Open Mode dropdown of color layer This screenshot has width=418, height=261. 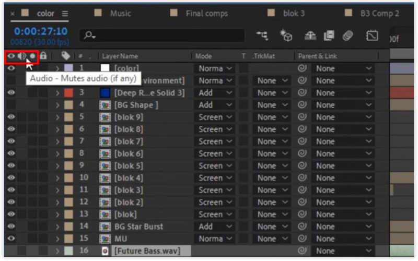[214, 68]
